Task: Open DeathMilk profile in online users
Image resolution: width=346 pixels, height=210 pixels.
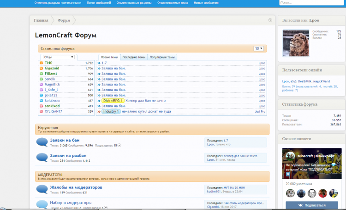Action: coord(305,81)
